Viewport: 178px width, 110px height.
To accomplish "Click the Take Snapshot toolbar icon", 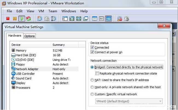I will [40, 19].
